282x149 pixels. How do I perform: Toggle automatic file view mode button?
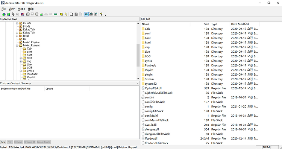86,14
